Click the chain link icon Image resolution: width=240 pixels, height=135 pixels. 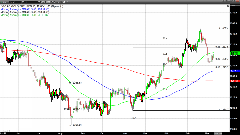(x=58, y=2)
